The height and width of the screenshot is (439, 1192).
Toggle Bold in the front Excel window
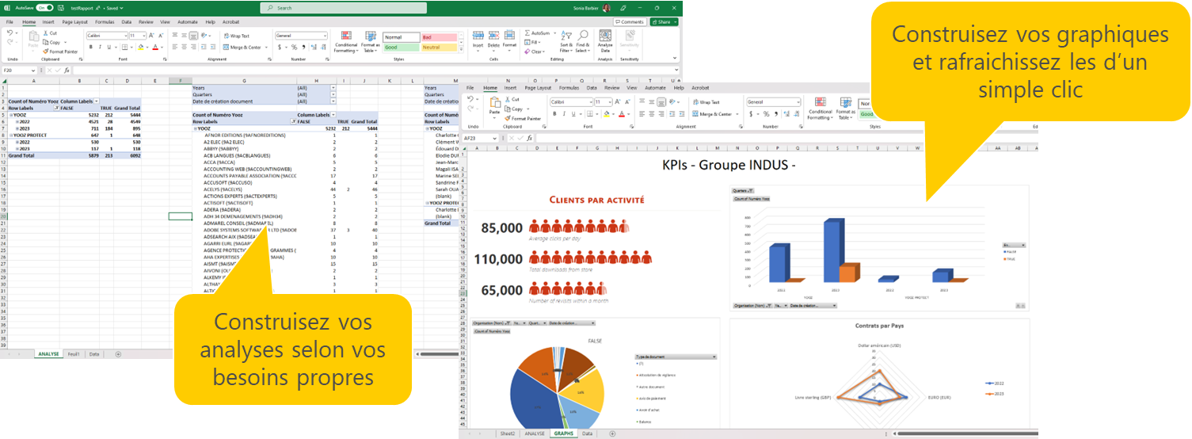coord(553,113)
